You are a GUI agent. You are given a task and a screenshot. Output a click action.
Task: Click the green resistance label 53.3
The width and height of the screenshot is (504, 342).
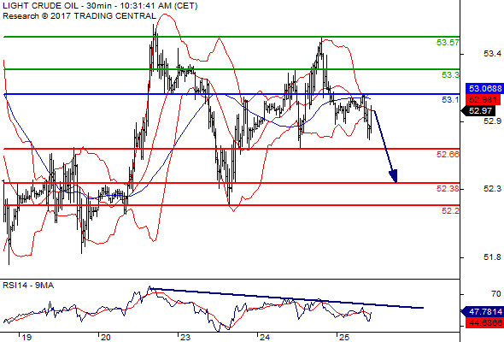450,75
